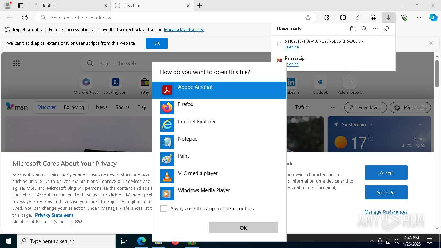Open file link for the .crx download
Viewport: 441px width, 248px height.
tap(292, 47)
